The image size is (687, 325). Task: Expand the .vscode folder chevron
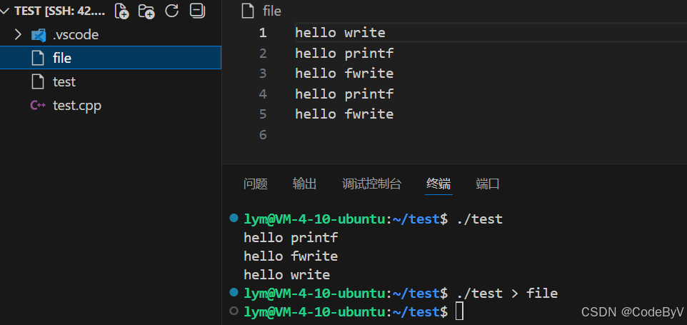point(18,34)
